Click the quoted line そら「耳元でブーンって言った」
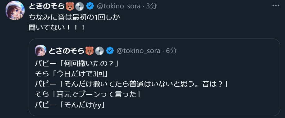Screen dimensions: 285x118 point(87,95)
